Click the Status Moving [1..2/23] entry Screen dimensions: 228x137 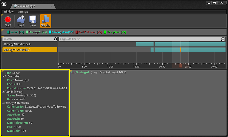tap(22, 95)
